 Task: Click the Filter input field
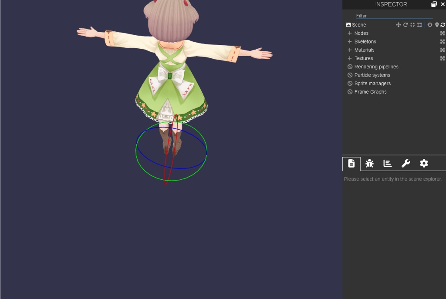coord(394,16)
